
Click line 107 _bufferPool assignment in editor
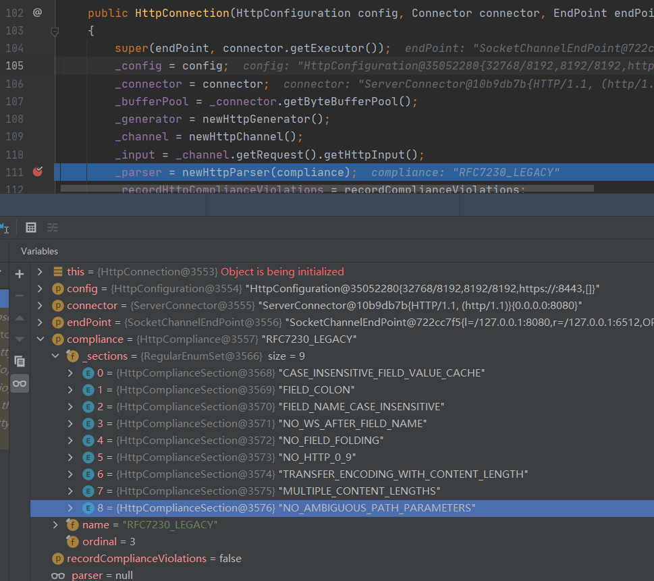[266, 101]
